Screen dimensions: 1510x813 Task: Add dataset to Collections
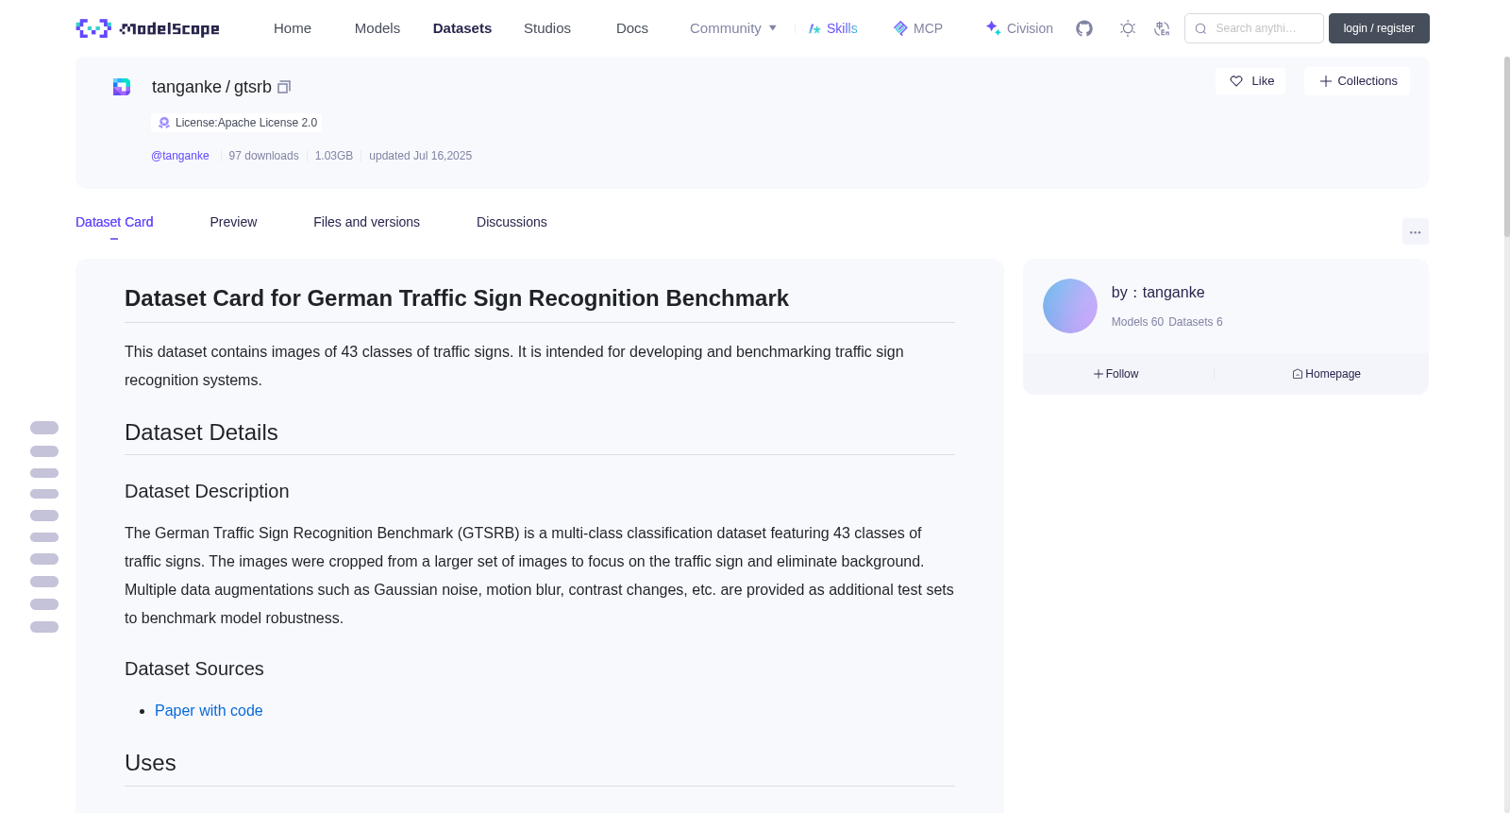[x=1357, y=81]
